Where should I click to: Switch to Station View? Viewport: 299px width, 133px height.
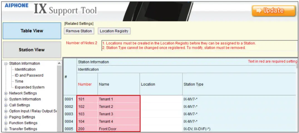pyautogui.click(x=32, y=50)
